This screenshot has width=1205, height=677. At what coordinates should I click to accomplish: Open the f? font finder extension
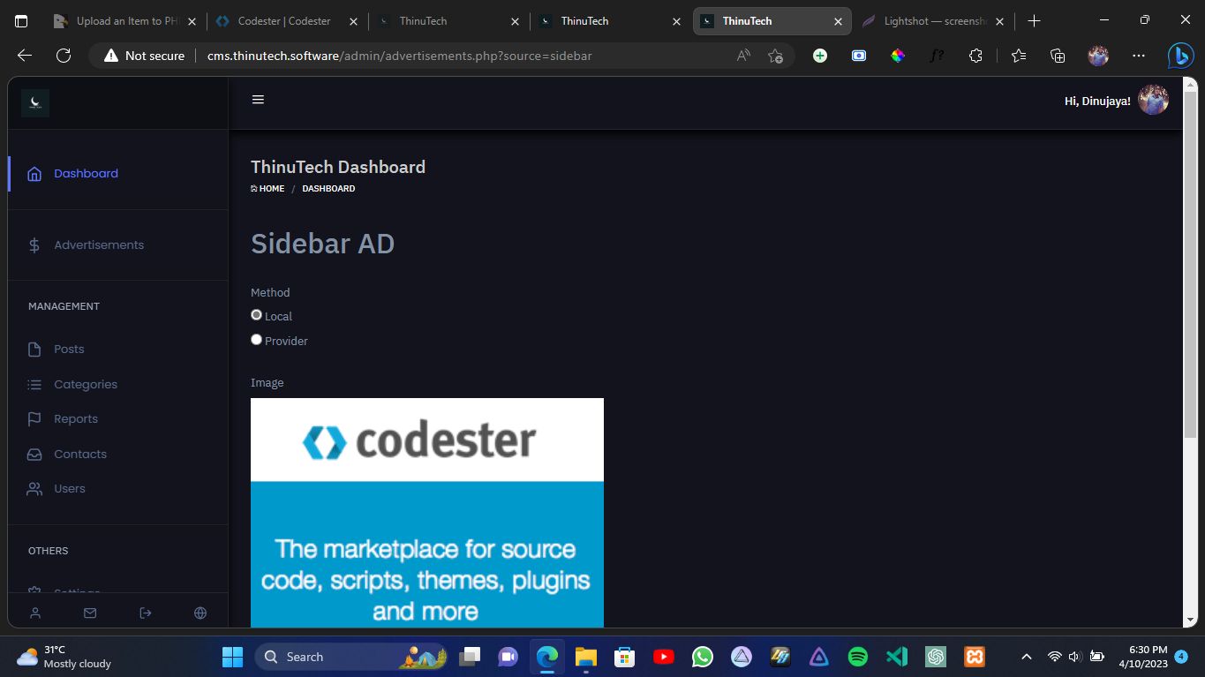click(x=937, y=56)
